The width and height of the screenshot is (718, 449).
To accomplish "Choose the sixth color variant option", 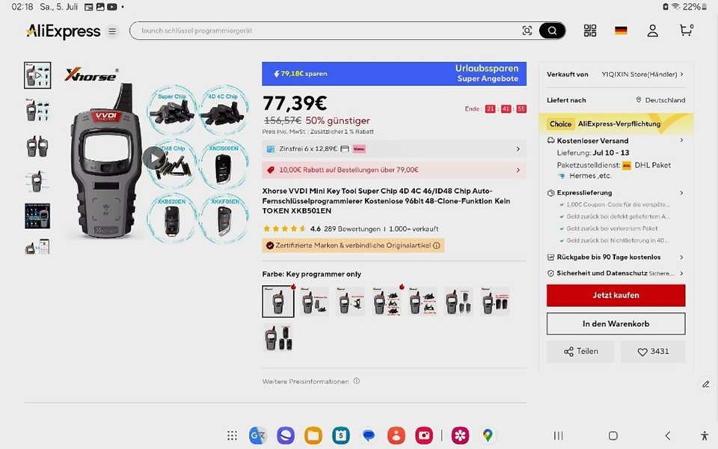I will point(458,302).
